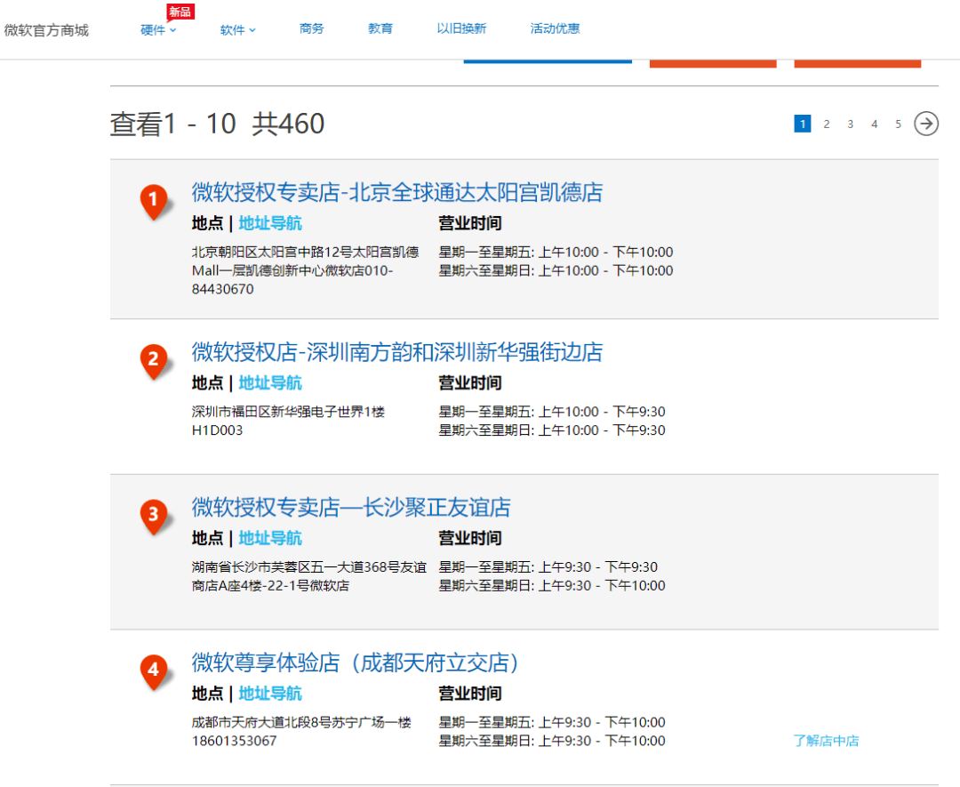
Task: Click the pin icon for store 3
Action: coord(154,512)
